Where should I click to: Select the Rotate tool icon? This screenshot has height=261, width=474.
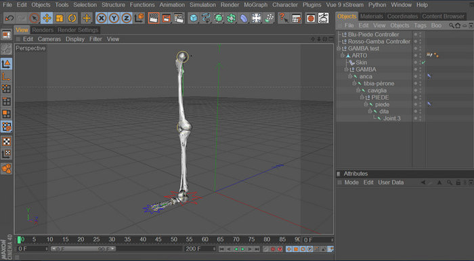coord(72,18)
